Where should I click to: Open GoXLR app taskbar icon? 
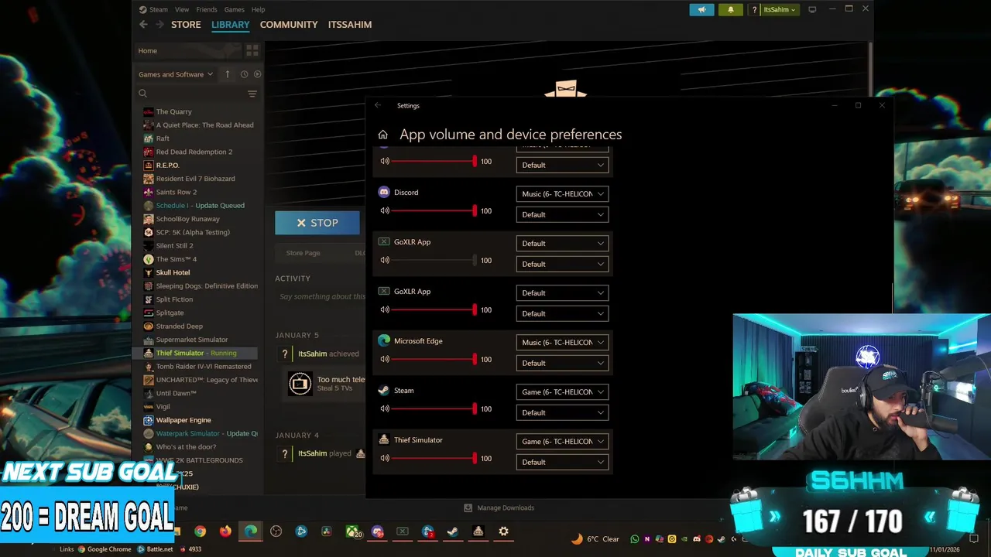point(403,531)
